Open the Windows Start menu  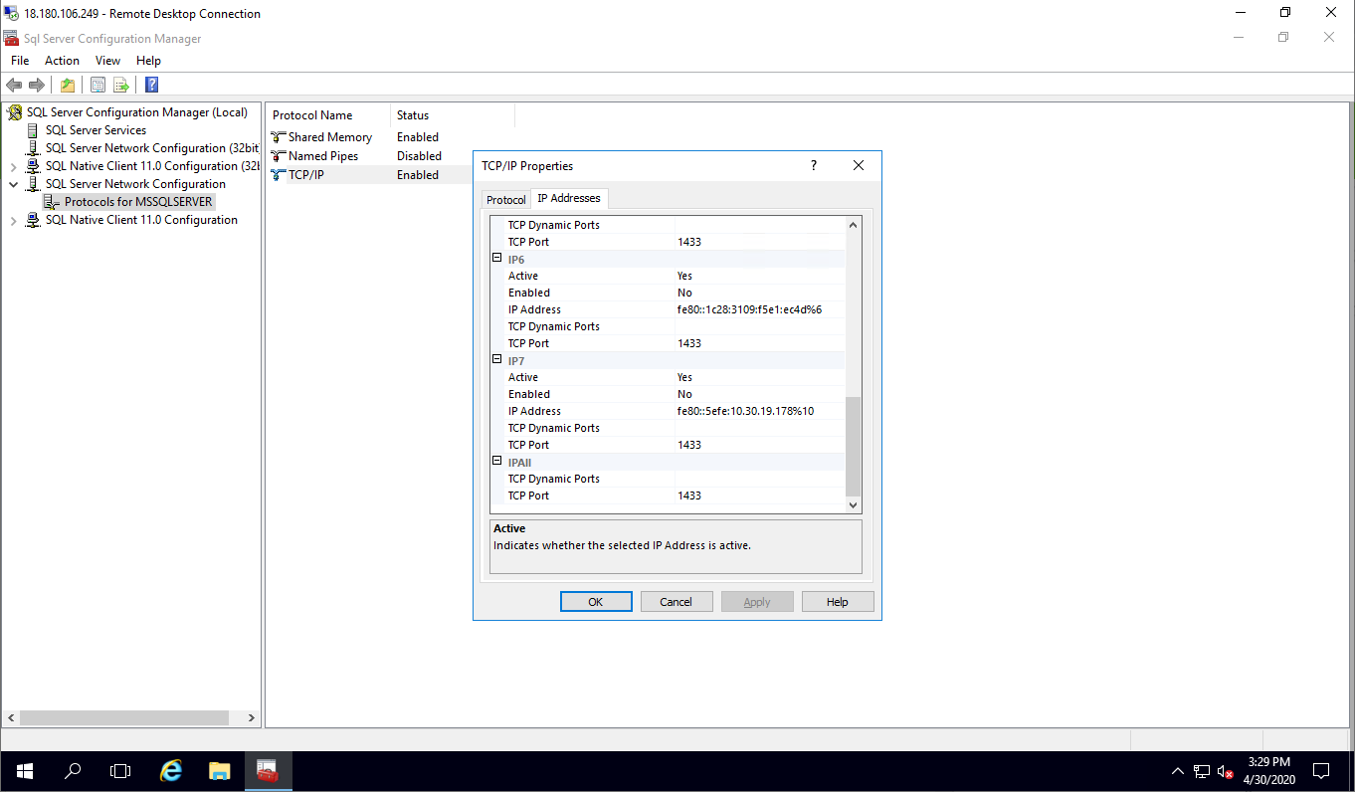[24, 771]
